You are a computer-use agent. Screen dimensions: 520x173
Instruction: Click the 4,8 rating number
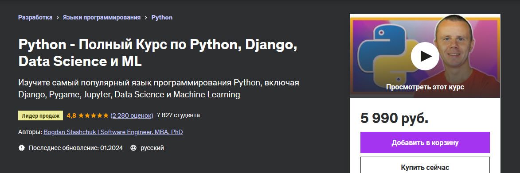pos(71,115)
